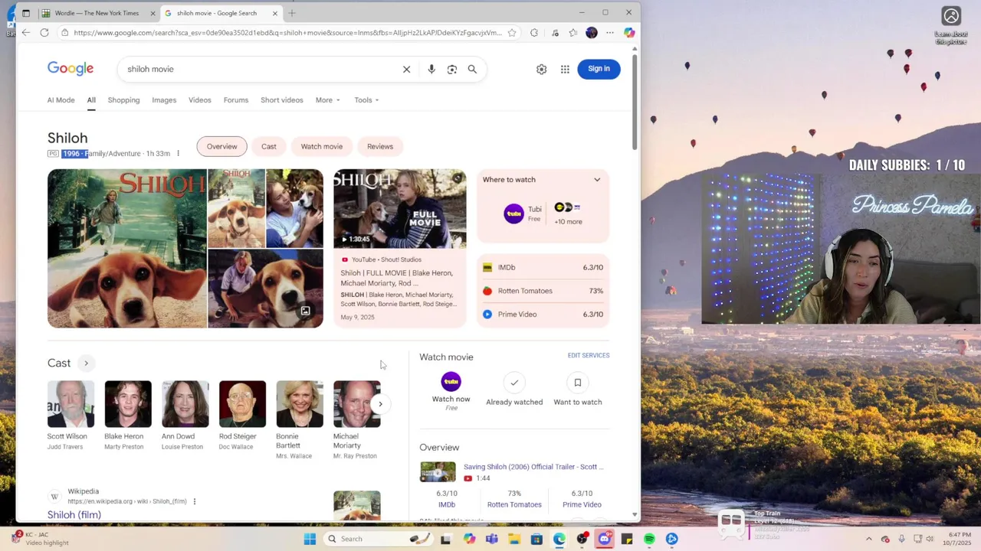This screenshot has height=551, width=981.
Task: Open Spotify from the taskbar
Action: click(649, 539)
